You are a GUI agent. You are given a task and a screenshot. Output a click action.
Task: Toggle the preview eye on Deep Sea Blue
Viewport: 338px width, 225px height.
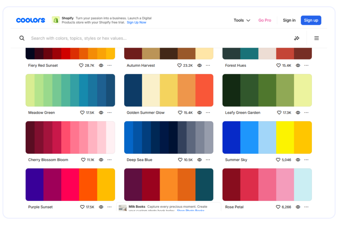[x=199, y=160]
